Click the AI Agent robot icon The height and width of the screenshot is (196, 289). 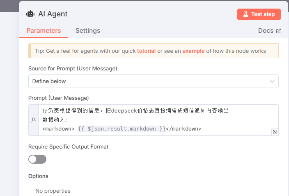click(x=30, y=14)
